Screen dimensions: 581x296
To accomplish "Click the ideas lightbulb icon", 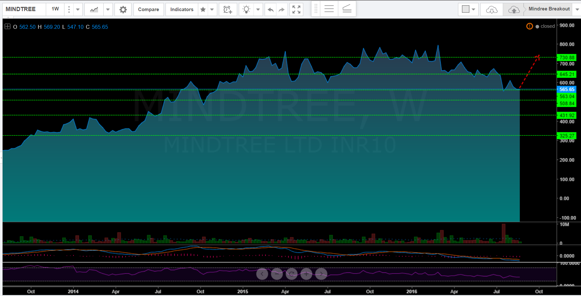I will tap(246, 9).
